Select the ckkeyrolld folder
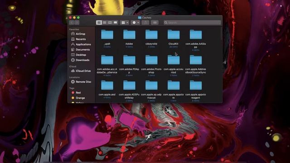The image size is (290, 163). [151, 35]
